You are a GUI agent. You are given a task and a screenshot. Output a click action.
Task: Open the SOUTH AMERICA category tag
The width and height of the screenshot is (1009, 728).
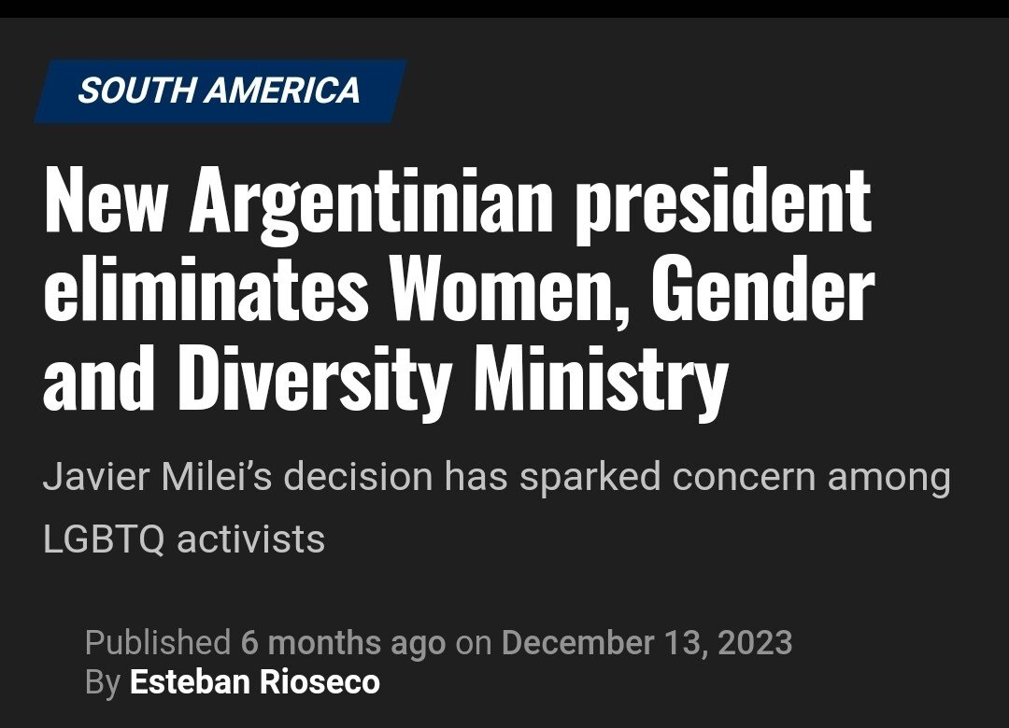coord(219,91)
